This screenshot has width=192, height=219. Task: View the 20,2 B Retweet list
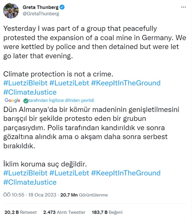click(x=21, y=212)
